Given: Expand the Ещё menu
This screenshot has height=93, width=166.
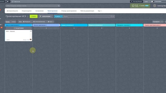Looking at the screenshot, I should [100, 11].
